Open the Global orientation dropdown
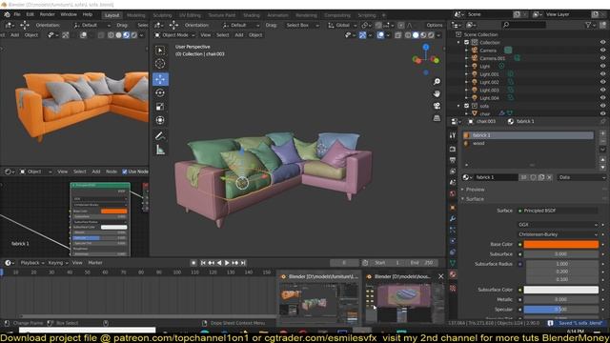The height and width of the screenshot is (343, 610). click(x=342, y=26)
